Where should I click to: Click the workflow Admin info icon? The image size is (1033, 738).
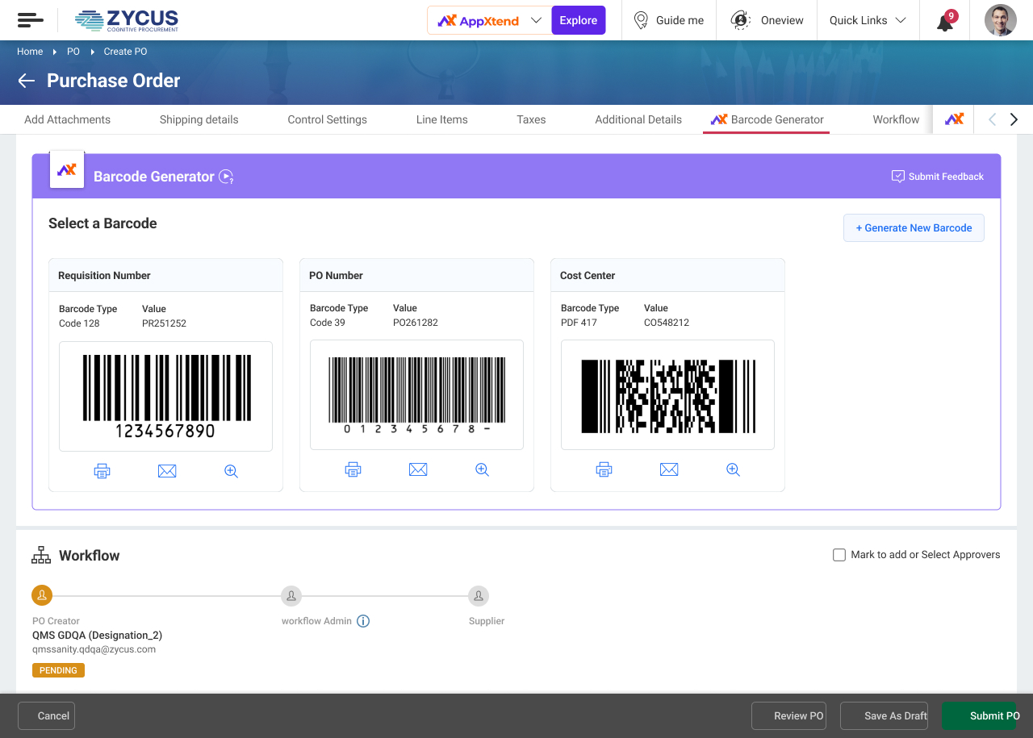363,621
